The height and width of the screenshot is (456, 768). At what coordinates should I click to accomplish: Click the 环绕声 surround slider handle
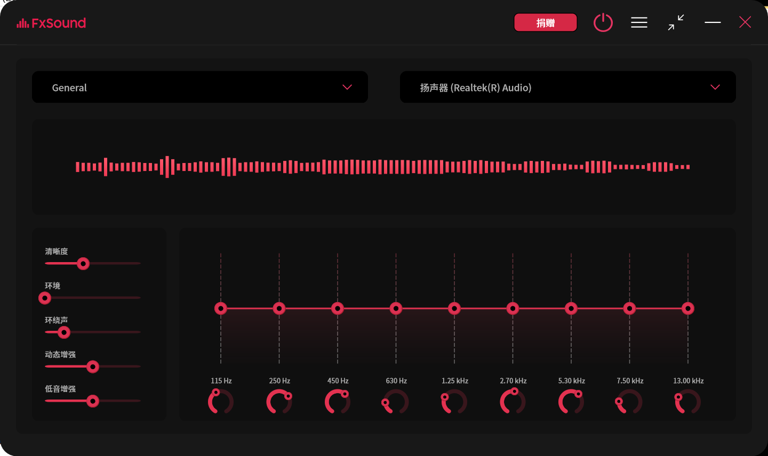[64, 332]
